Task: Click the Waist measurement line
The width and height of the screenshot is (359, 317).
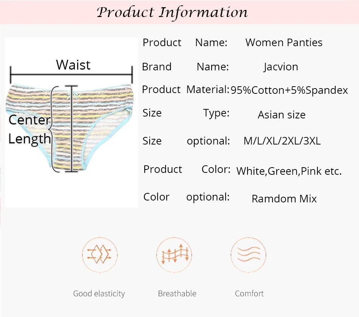Action: pos(71,75)
